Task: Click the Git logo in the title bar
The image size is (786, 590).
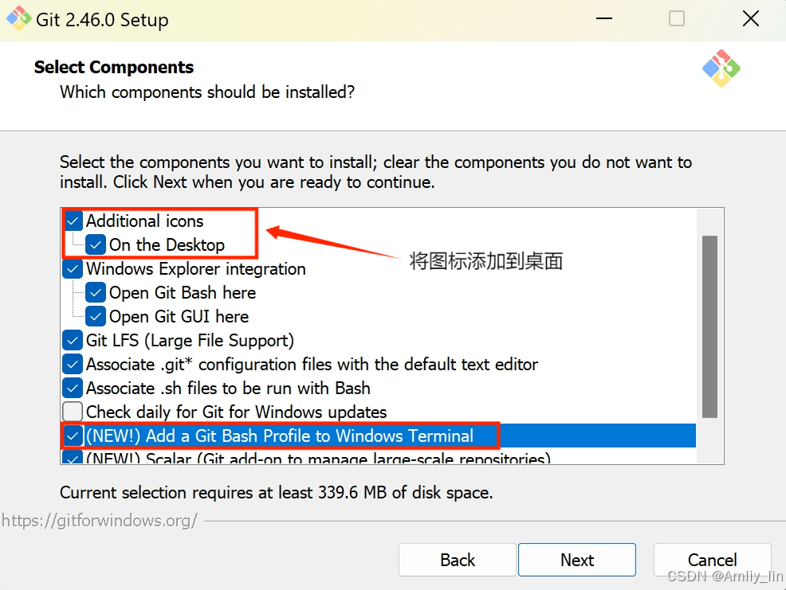Action: (x=18, y=18)
